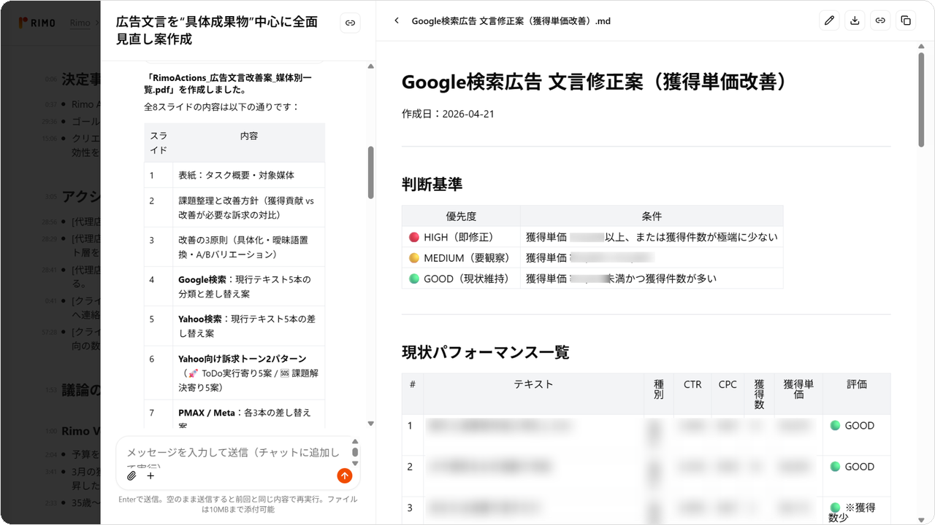935x525 pixels.
Task: Edit the document with the pencil icon
Action: (x=829, y=21)
